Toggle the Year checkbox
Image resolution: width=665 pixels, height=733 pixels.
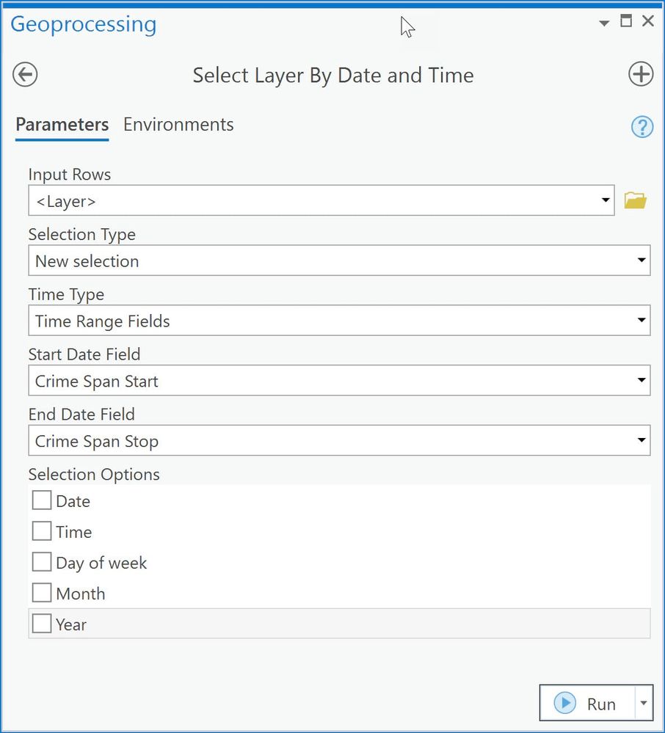(43, 624)
